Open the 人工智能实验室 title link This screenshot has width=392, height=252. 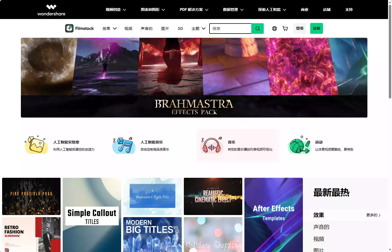click(x=66, y=142)
